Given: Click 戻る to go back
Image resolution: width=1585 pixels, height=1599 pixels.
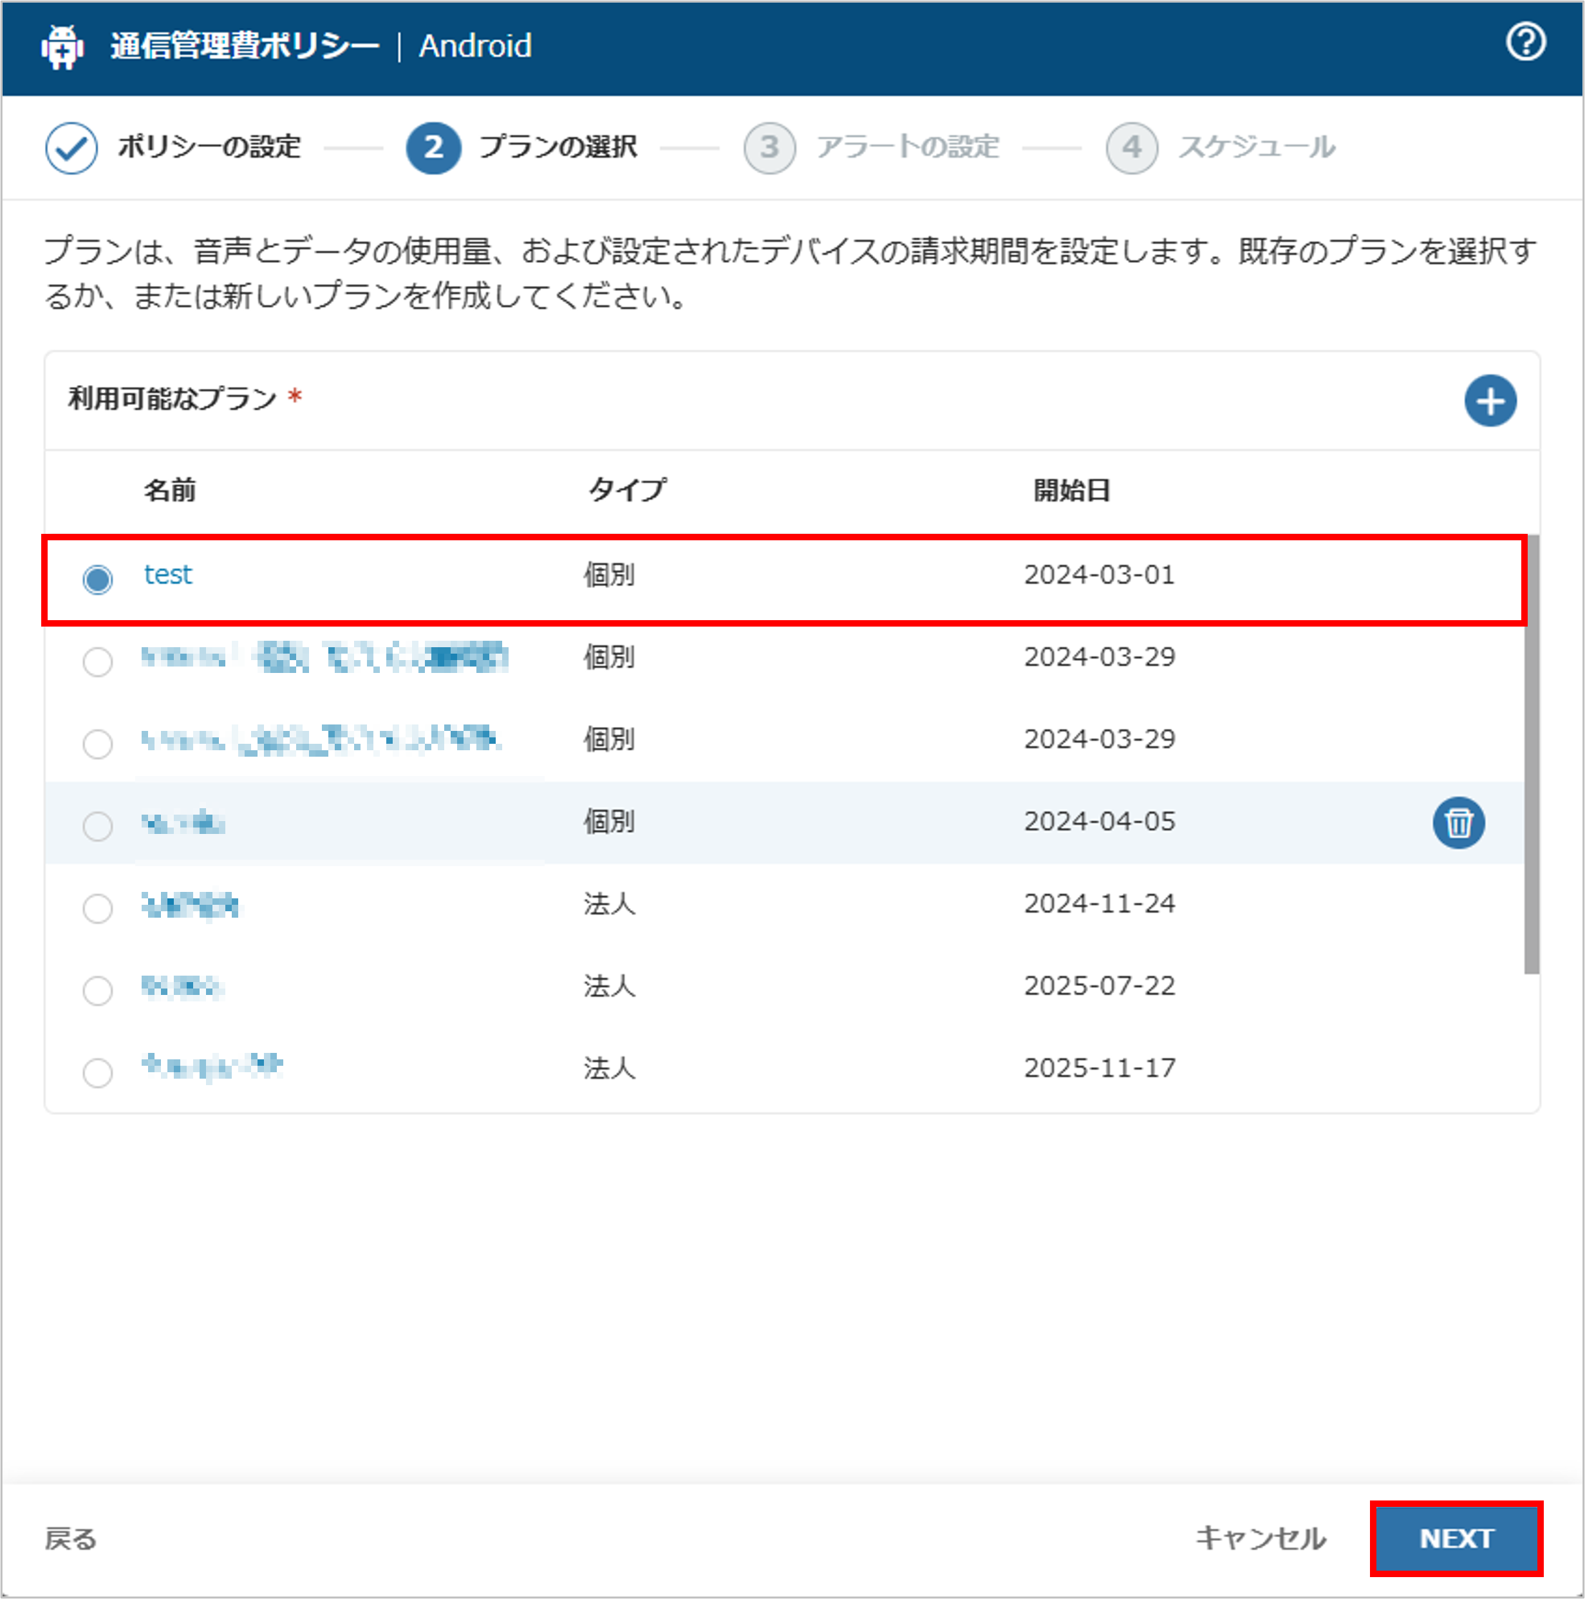Looking at the screenshot, I should 70,1538.
